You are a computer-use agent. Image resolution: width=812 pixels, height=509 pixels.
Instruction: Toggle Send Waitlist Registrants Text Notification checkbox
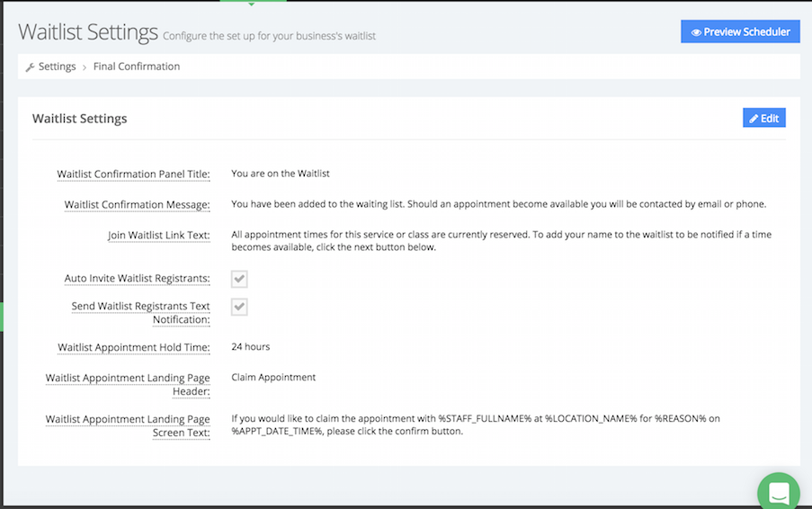click(x=239, y=308)
